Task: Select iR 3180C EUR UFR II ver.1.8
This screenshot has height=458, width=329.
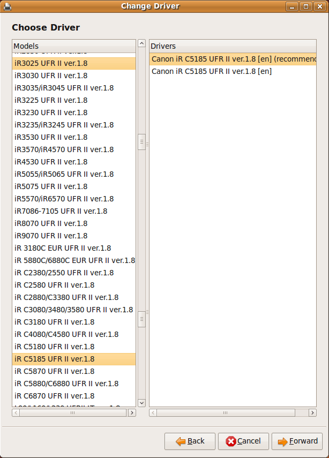Action: pyautogui.click(x=74, y=248)
